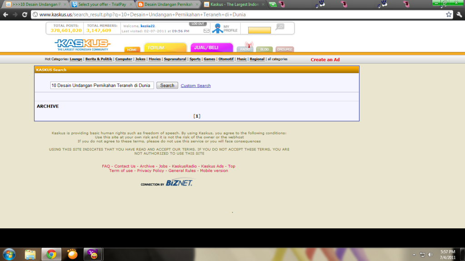The image size is (465, 261).
Task: Open the Term of use link
Action: (x=121, y=171)
